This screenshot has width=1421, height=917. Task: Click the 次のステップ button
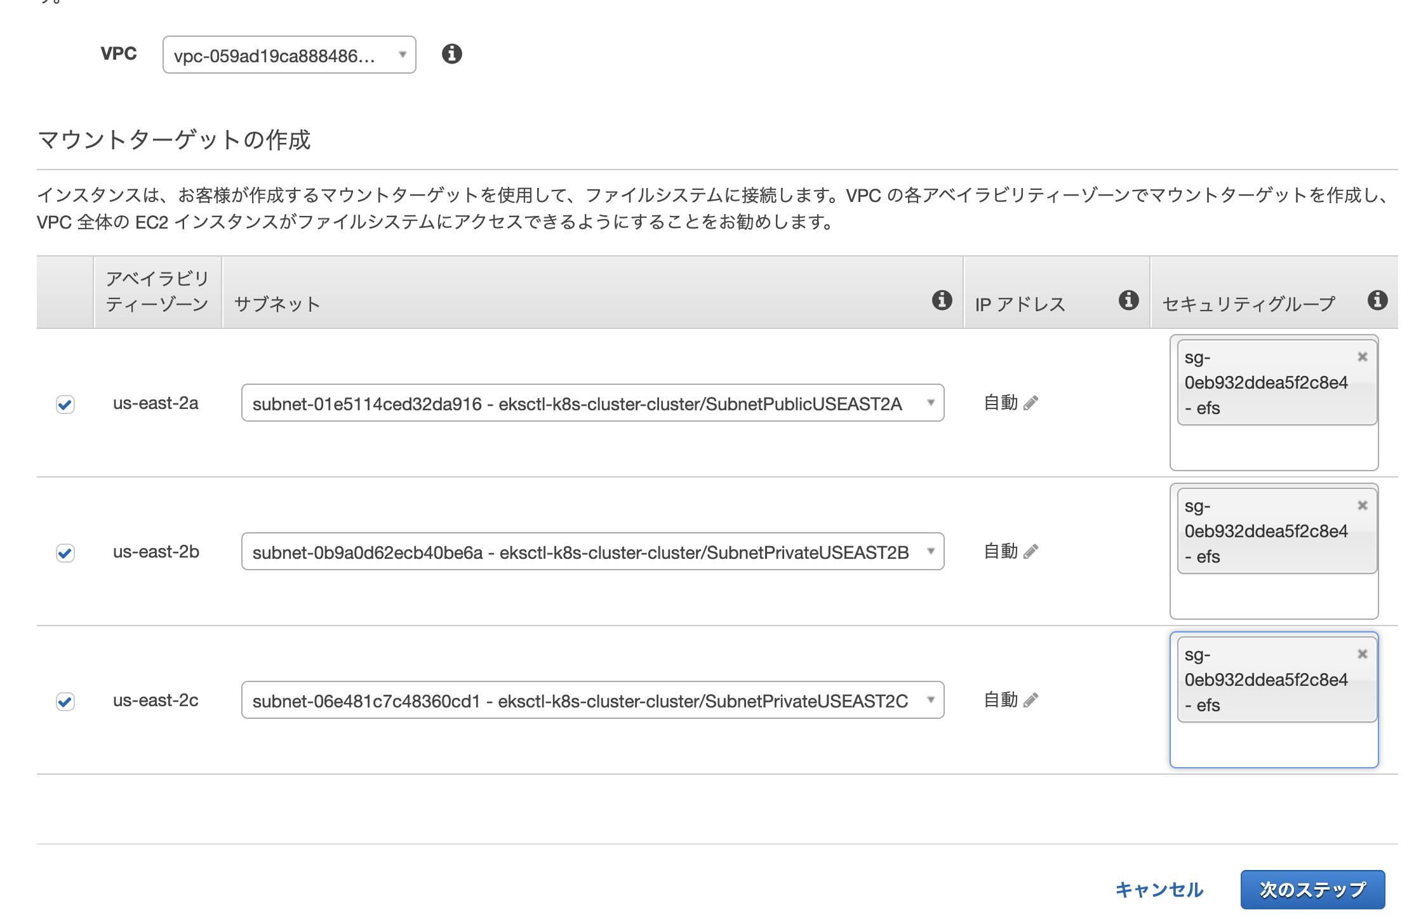tap(1312, 889)
